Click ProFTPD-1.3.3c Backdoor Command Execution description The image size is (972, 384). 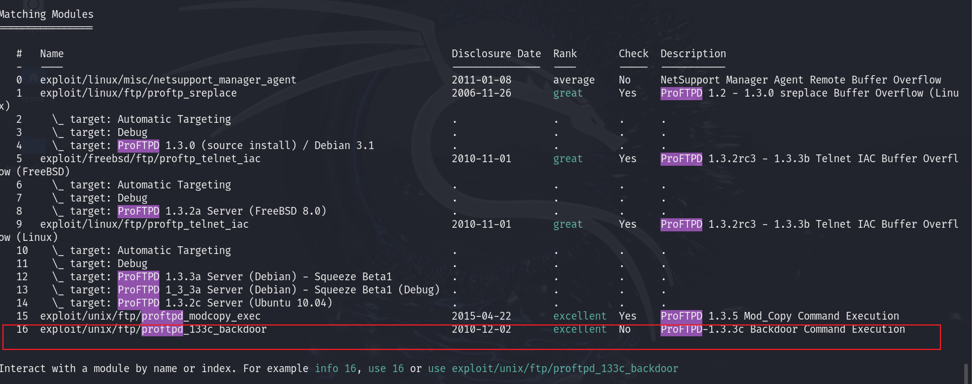tap(783, 329)
